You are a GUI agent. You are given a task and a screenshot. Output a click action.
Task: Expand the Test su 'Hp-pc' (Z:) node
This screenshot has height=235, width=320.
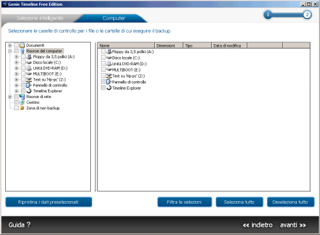click(17, 79)
